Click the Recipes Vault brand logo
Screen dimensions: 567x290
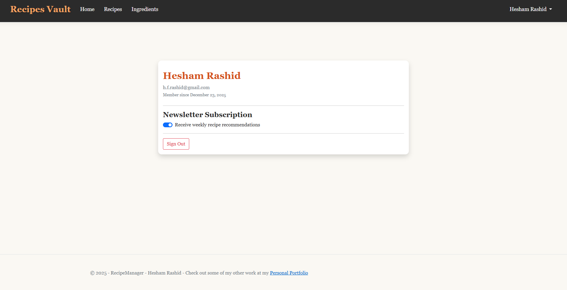[x=40, y=9]
